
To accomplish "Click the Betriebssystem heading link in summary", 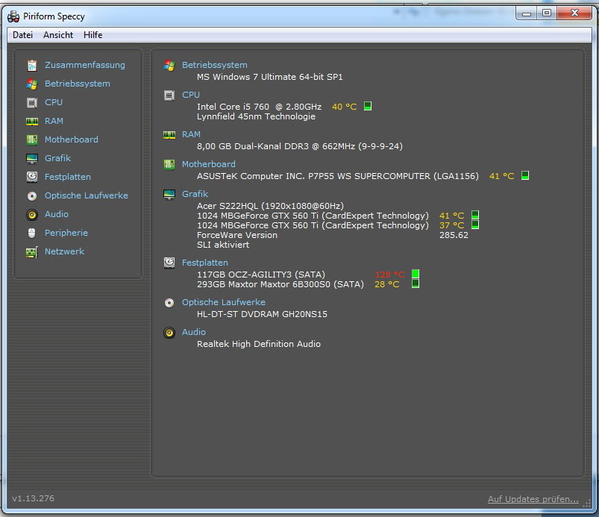I will click(215, 65).
